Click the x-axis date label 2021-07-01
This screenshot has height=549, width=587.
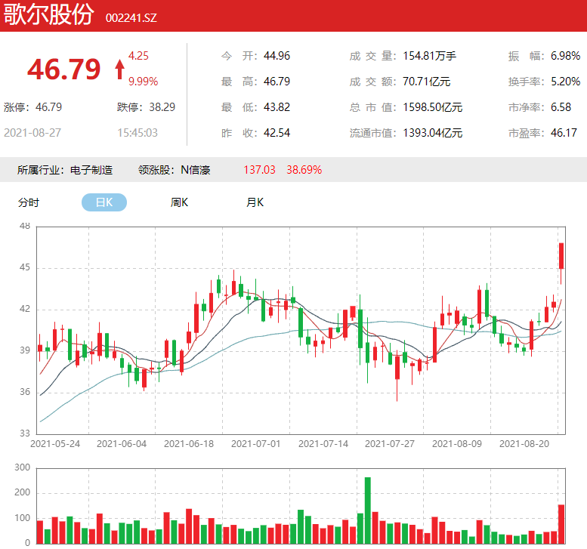tap(255, 444)
